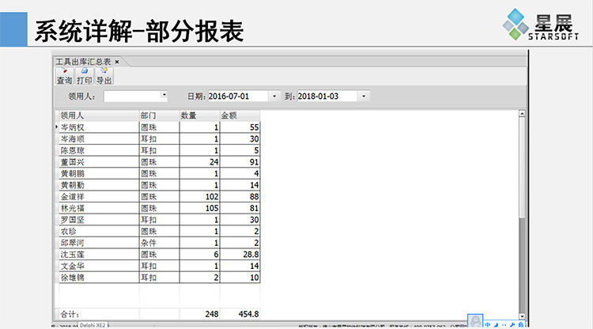This screenshot has height=329, width=593.
Task: Select the row for 林光福
Action: 95,208
